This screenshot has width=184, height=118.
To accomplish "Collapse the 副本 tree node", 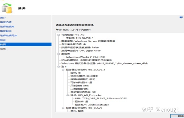I will pos(58,67).
